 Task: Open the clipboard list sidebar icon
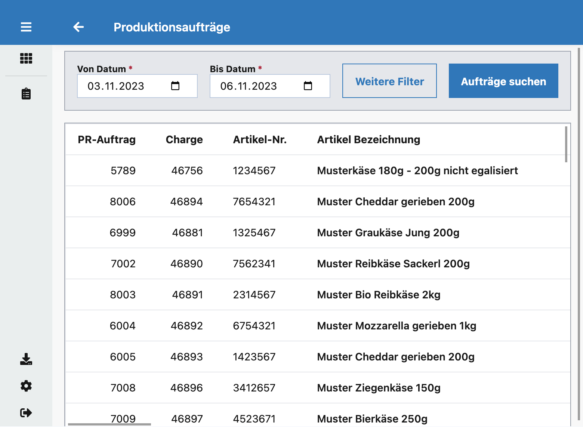[x=26, y=94]
